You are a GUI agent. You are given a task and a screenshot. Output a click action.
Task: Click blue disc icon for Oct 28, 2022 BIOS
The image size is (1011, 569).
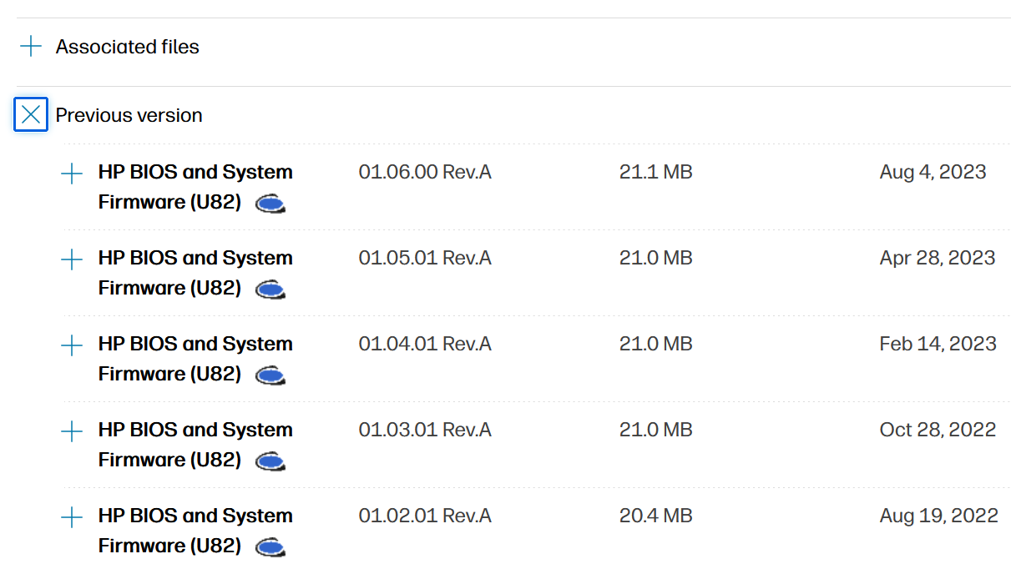[270, 461]
